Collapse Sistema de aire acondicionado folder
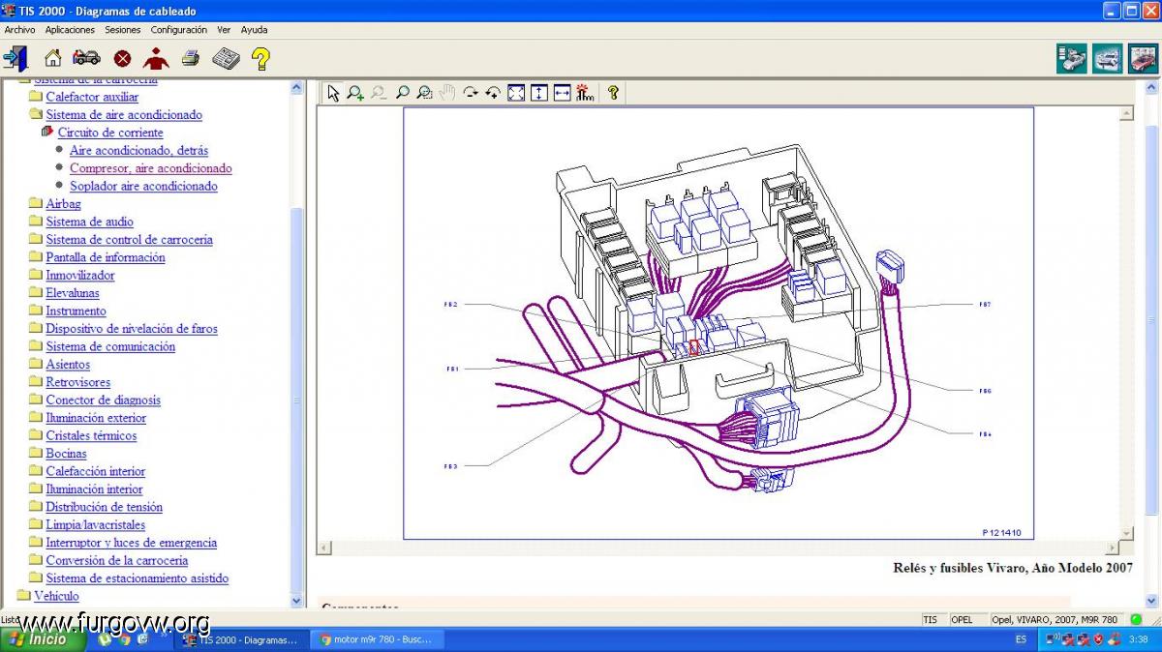The width and height of the screenshot is (1162, 652). point(124,114)
